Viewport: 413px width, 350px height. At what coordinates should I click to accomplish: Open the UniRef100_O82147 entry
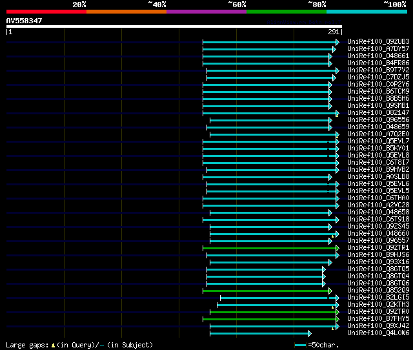coord(378,113)
